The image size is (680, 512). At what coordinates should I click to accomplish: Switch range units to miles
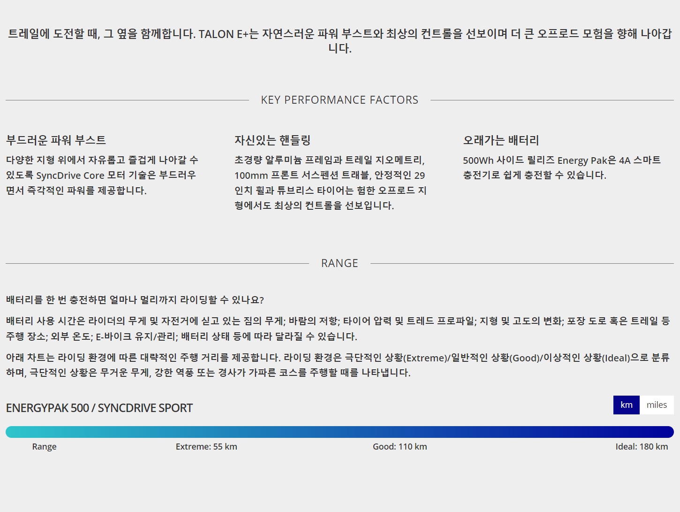(x=657, y=405)
